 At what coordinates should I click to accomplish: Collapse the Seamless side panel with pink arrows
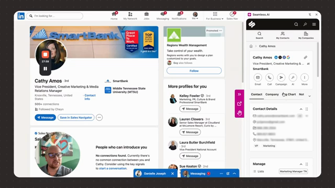[x=239, y=94]
